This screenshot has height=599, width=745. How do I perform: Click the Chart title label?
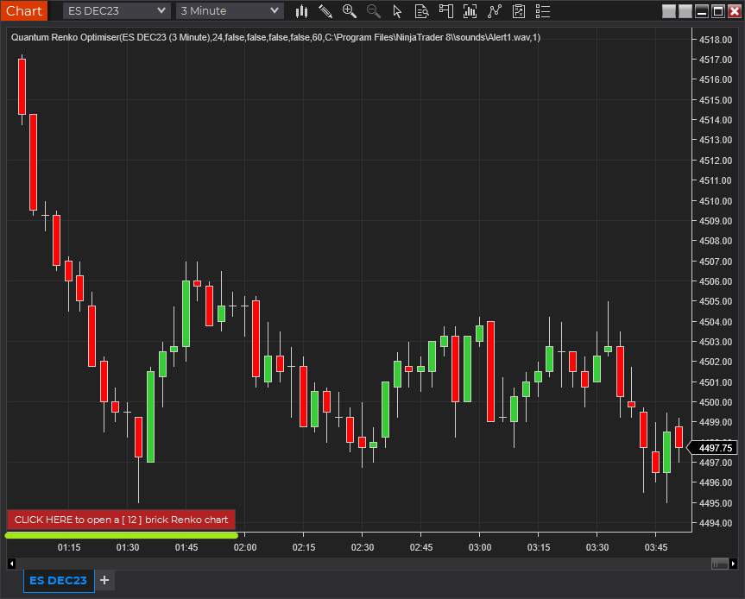24,10
